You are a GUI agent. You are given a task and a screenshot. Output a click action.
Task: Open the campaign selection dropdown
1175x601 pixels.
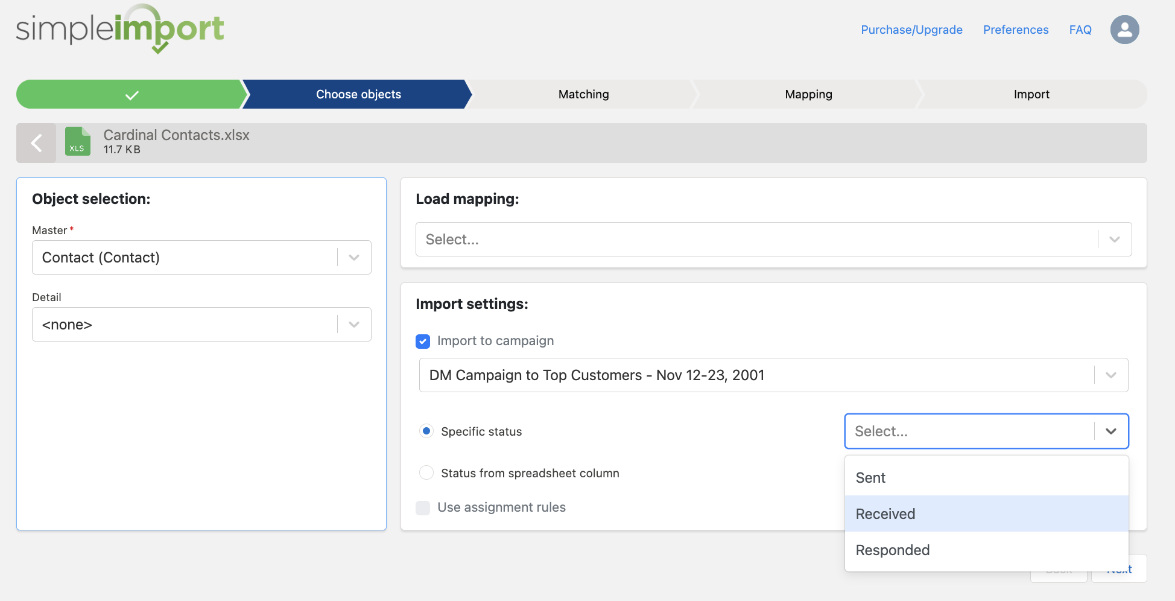click(773, 375)
